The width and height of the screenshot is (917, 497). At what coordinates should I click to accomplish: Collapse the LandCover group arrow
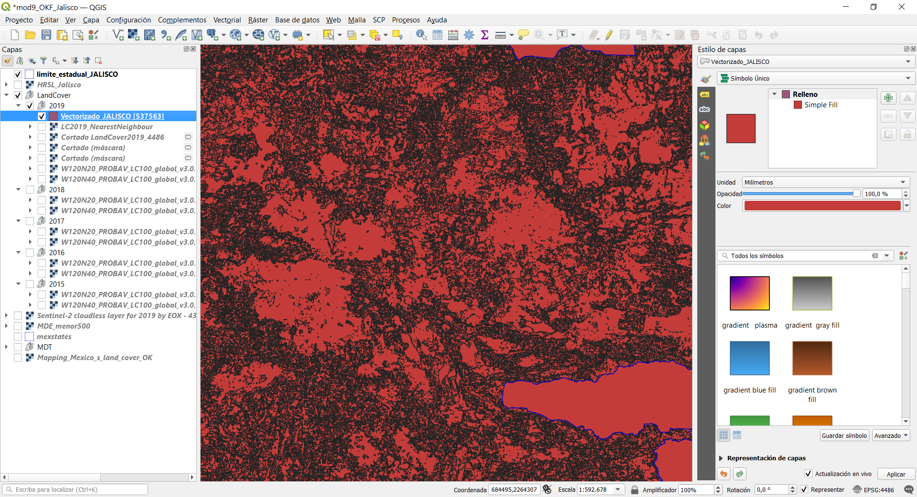7,95
